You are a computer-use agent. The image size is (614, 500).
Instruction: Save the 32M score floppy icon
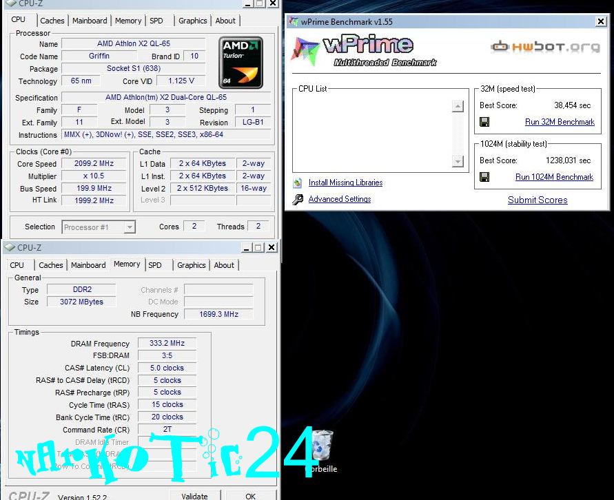[484, 122]
